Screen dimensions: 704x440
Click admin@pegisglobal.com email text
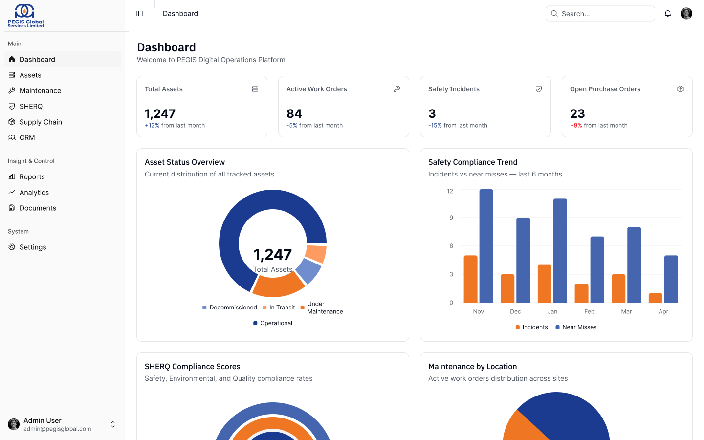pos(57,429)
